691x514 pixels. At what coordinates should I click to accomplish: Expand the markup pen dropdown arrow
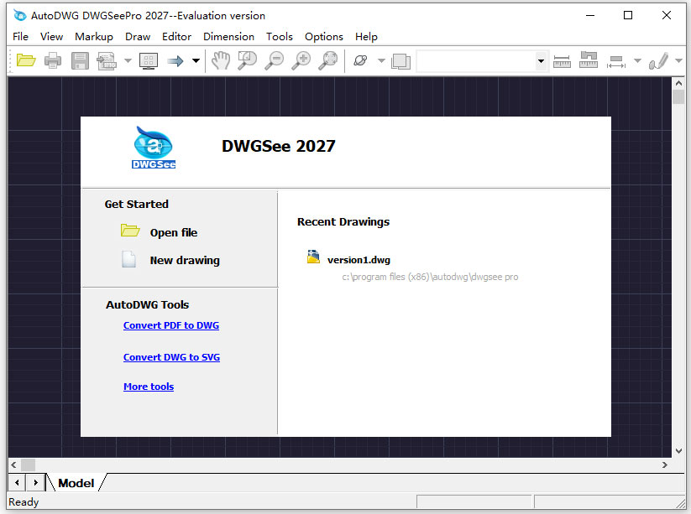tap(679, 60)
